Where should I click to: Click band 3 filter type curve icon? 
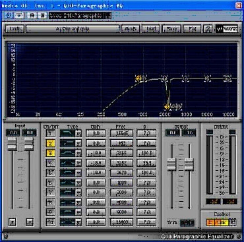tap(68, 153)
